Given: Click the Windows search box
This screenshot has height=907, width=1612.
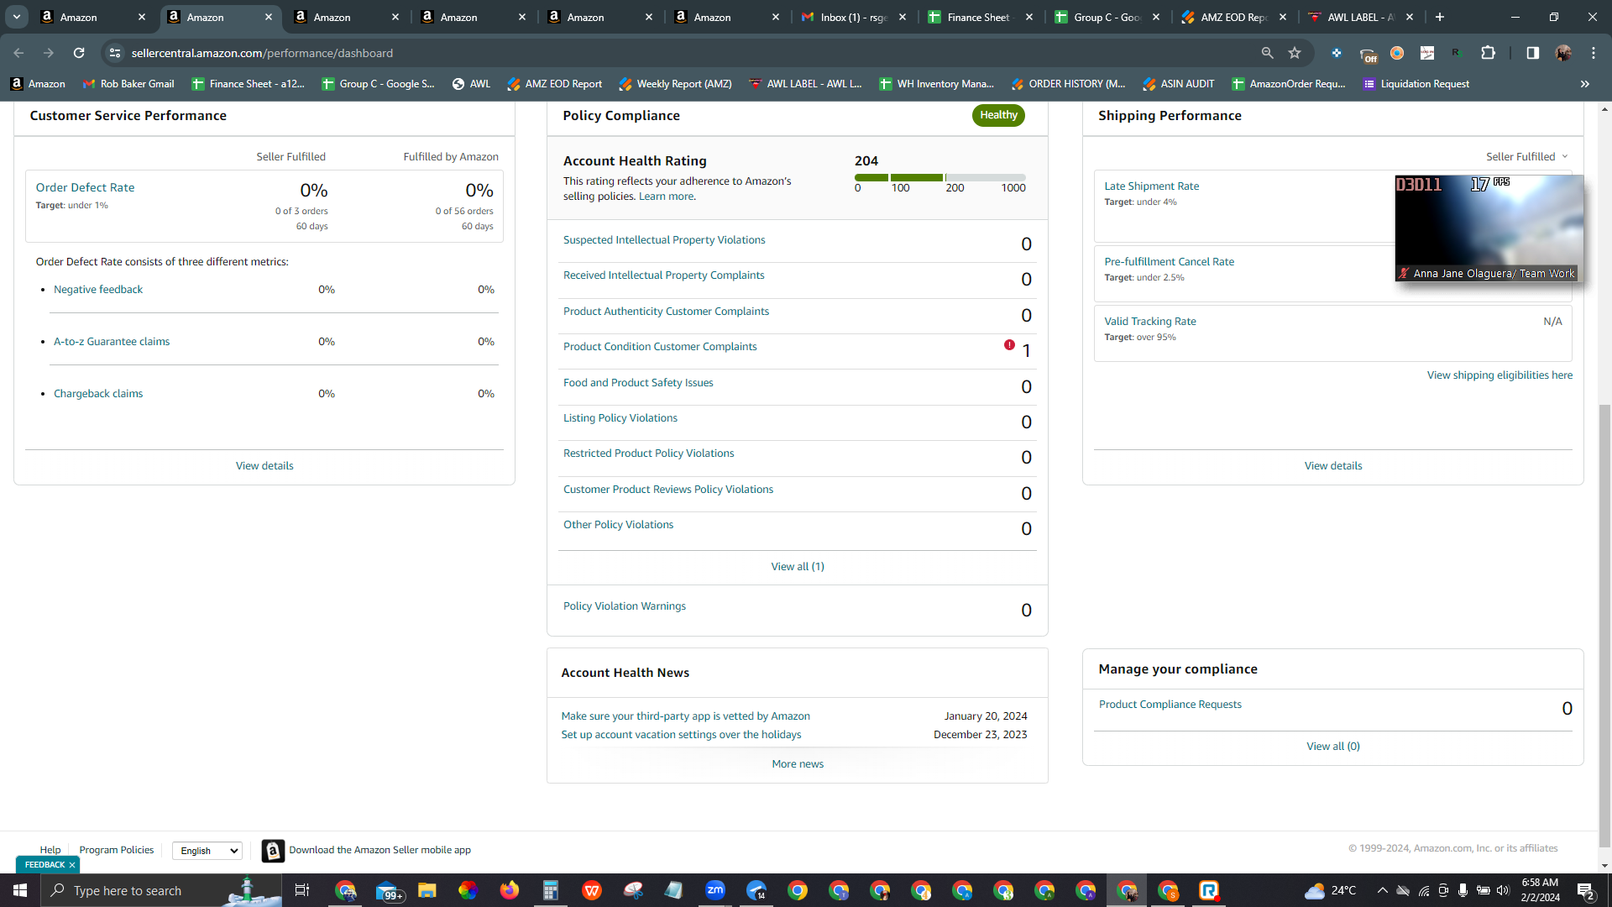Looking at the screenshot, I should [x=161, y=890].
